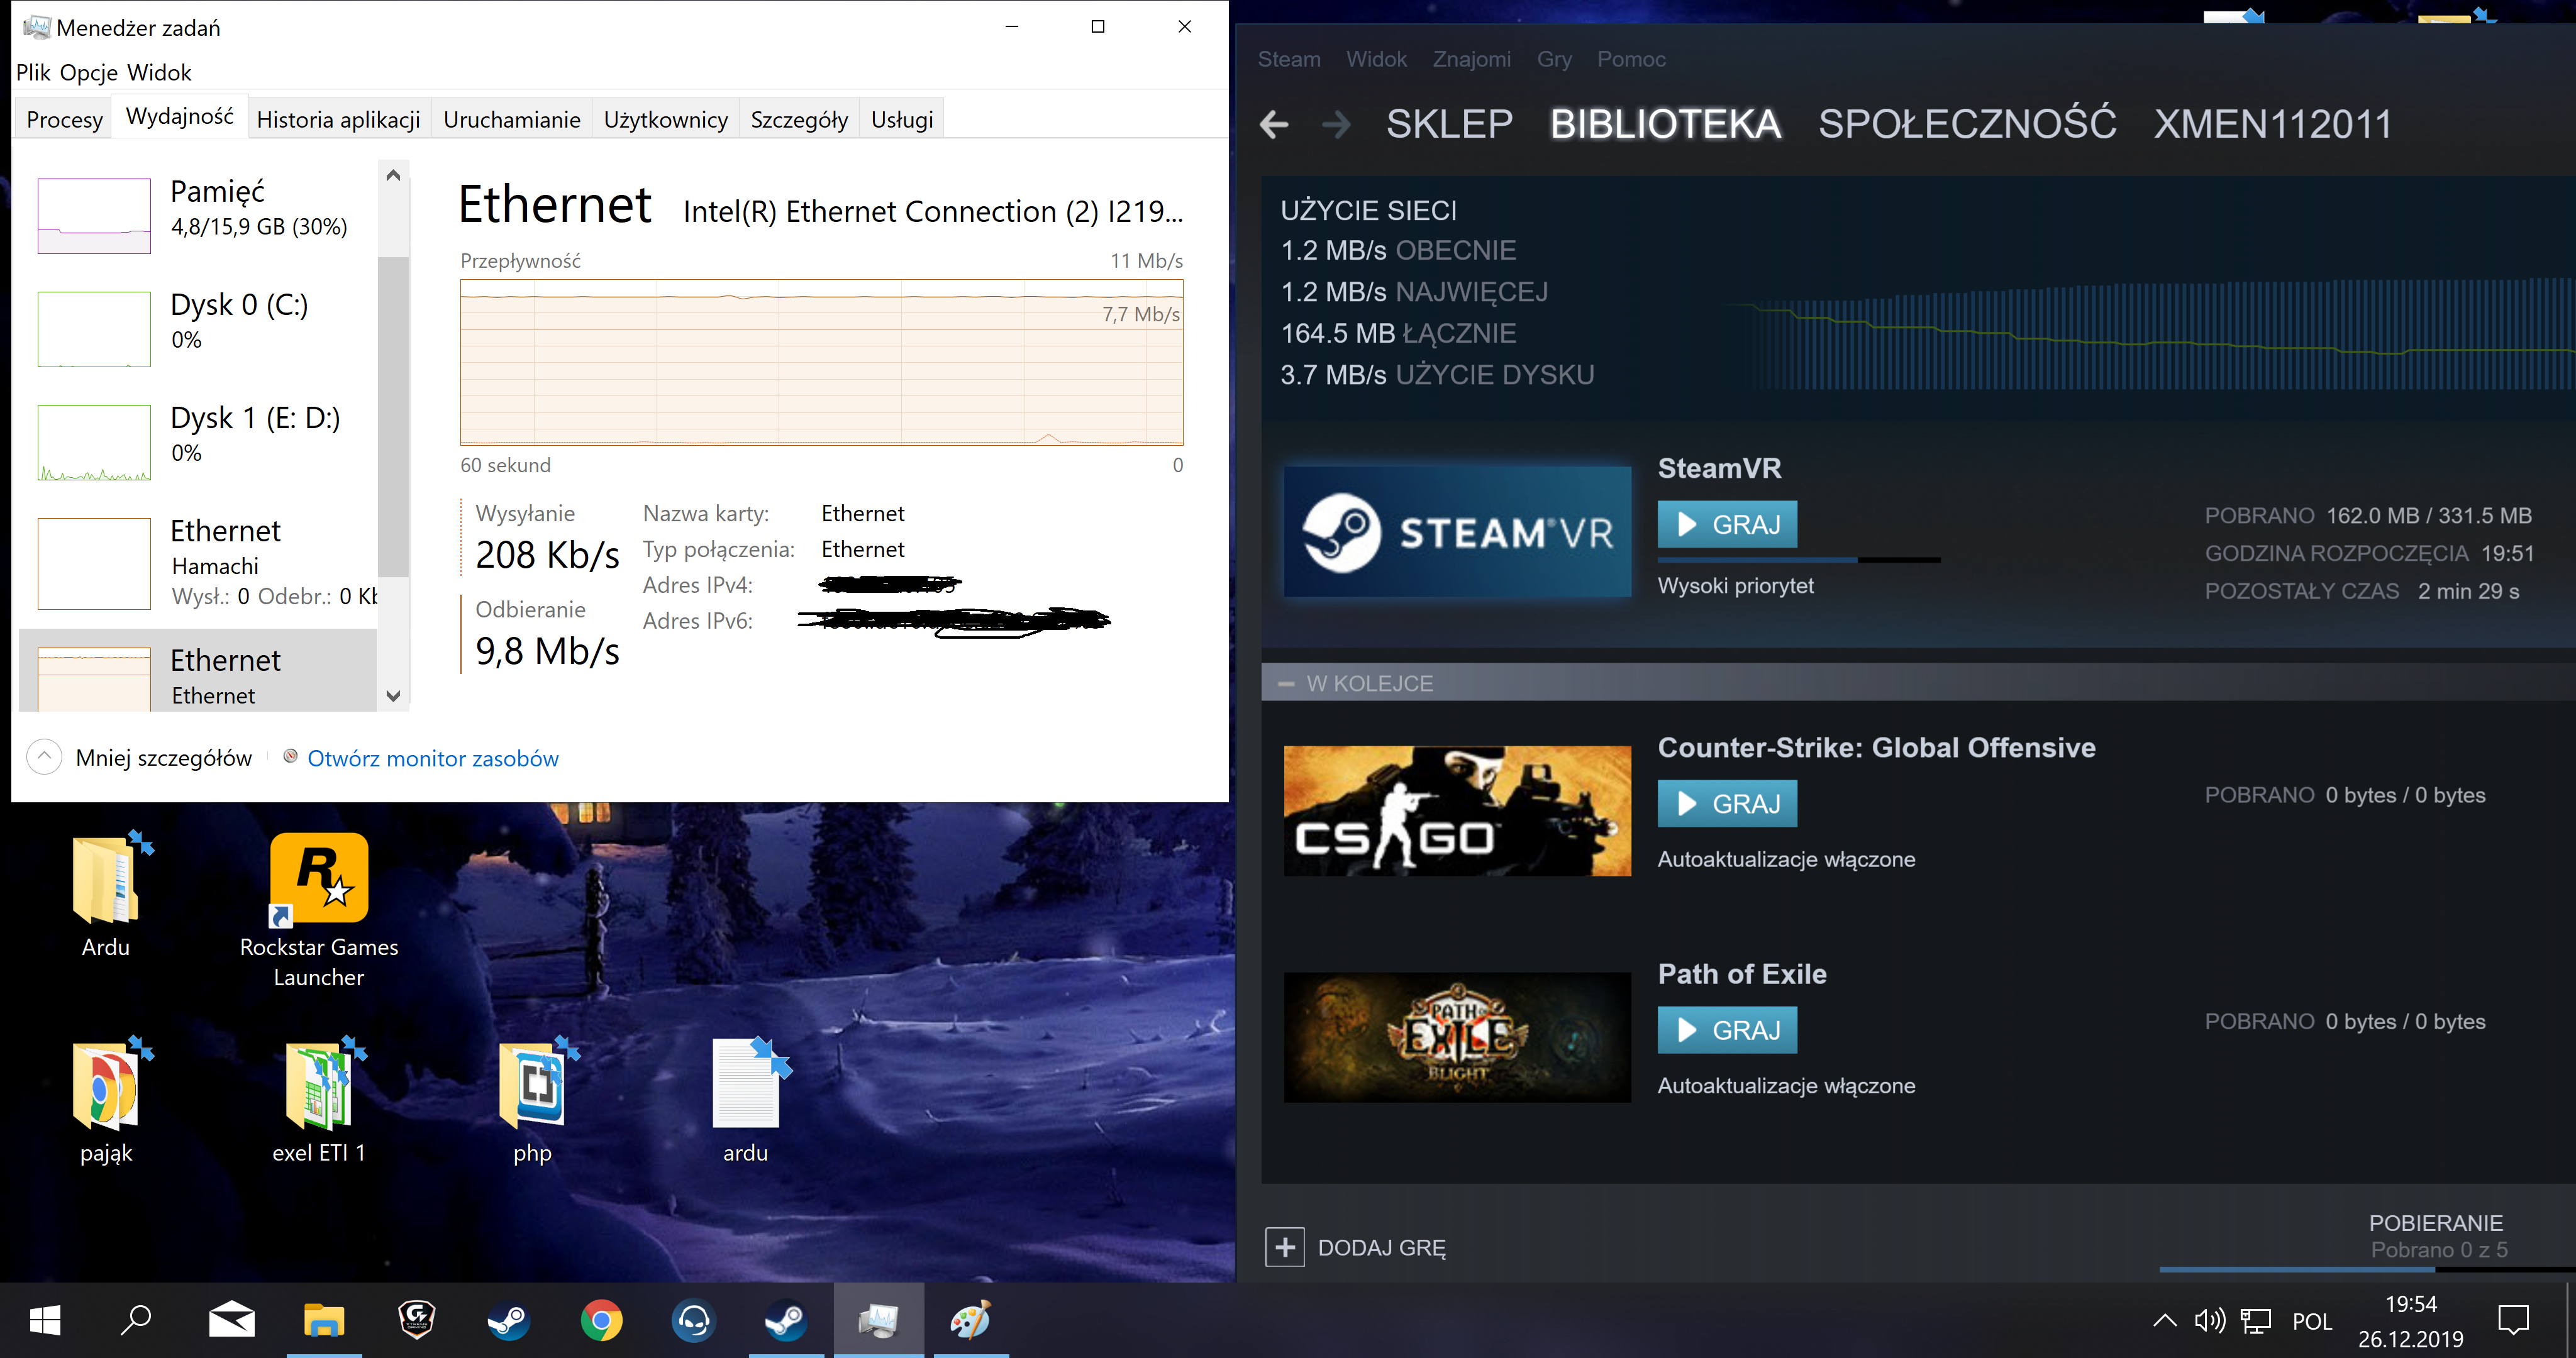Viewport: 2576px width, 1358px height.
Task: Show hidden system tray icons
Action: [x=2165, y=1321]
